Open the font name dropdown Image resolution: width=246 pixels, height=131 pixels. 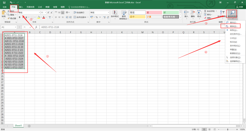pyautogui.click(x=39, y=13)
